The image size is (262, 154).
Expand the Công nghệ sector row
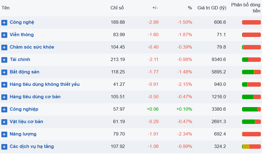(x=4, y=23)
